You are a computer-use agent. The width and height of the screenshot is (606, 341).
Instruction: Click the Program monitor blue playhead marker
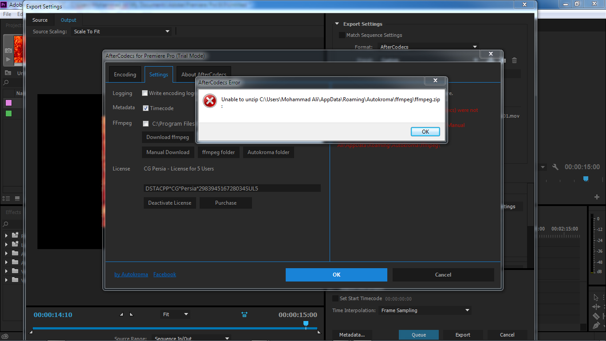(x=586, y=179)
